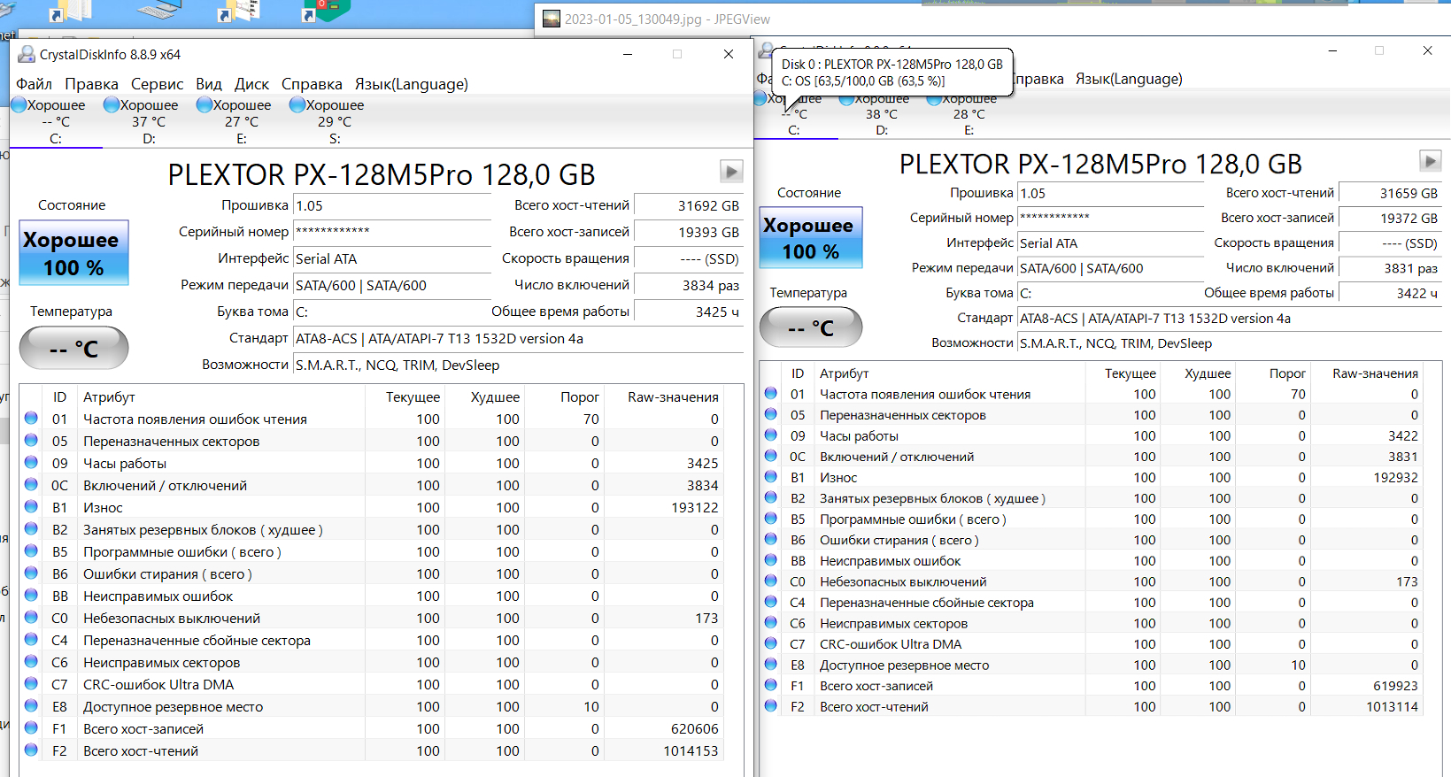The width and height of the screenshot is (1451, 777).
Task: Select status circle of row BB in left window
Action: point(31,596)
